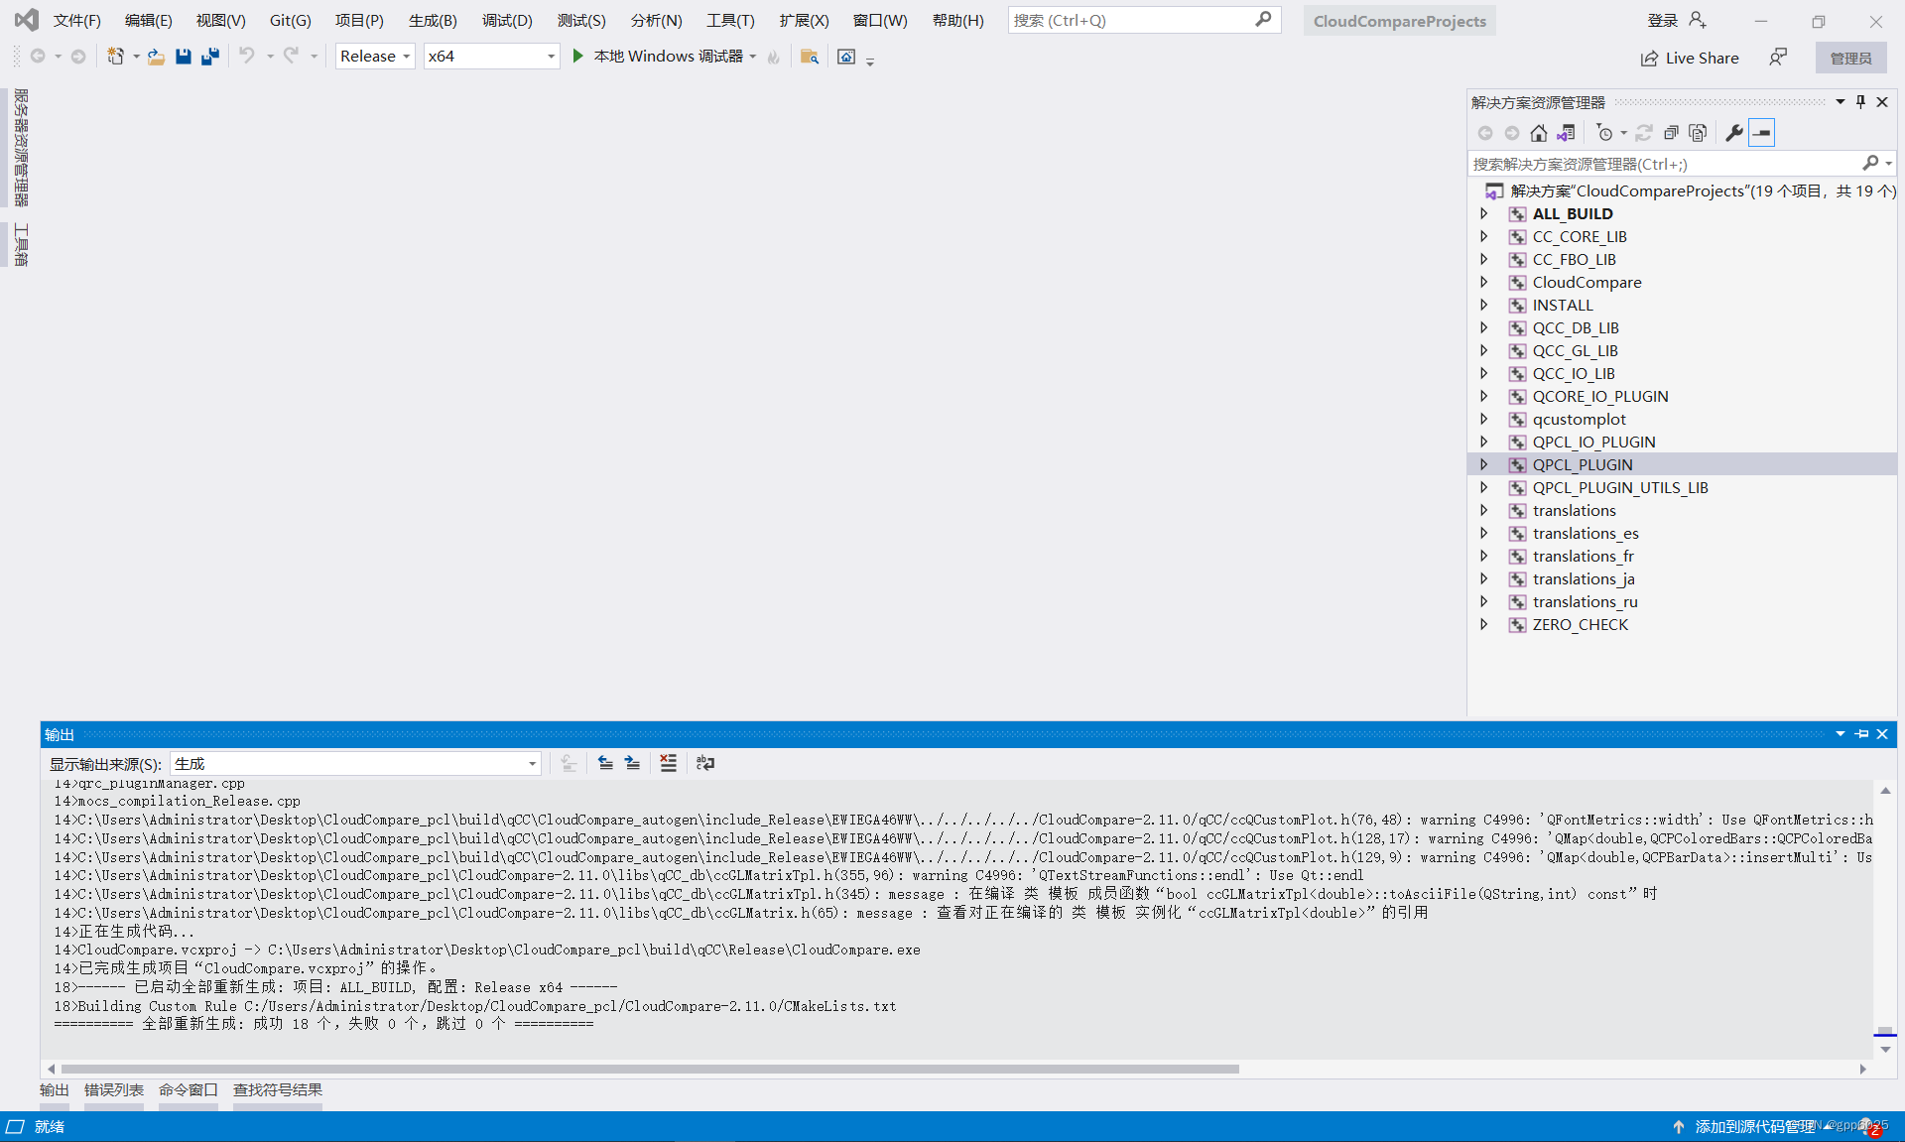Open the Git(G) menu
1905x1142 pixels.
(290, 20)
